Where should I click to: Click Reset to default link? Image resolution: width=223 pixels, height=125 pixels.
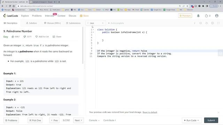point(150,112)
